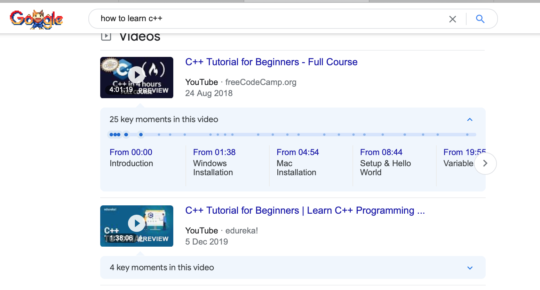Show next key moments with right arrow
This screenshot has width=540, height=290.
pos(485,163)
